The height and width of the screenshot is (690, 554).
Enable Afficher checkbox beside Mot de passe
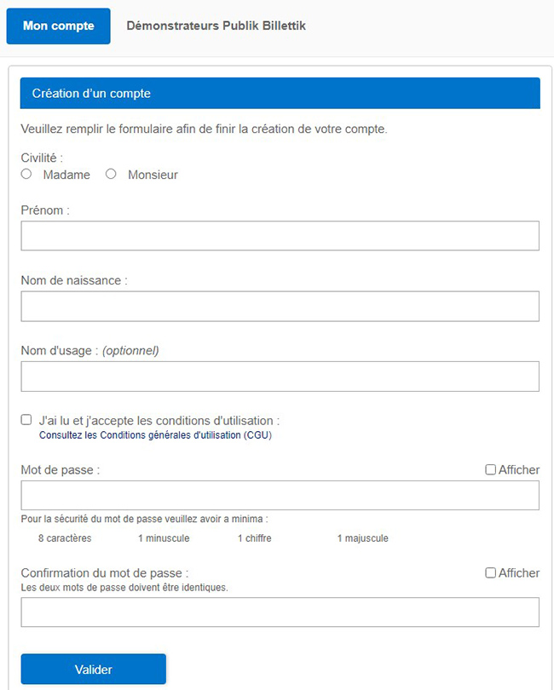coord(490,470)
